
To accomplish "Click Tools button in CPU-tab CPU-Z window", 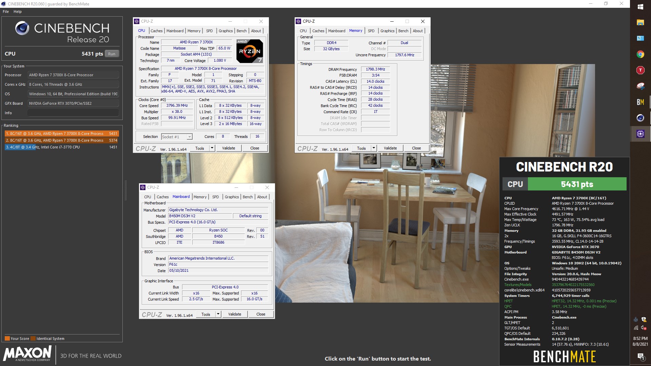I will 200,148.
